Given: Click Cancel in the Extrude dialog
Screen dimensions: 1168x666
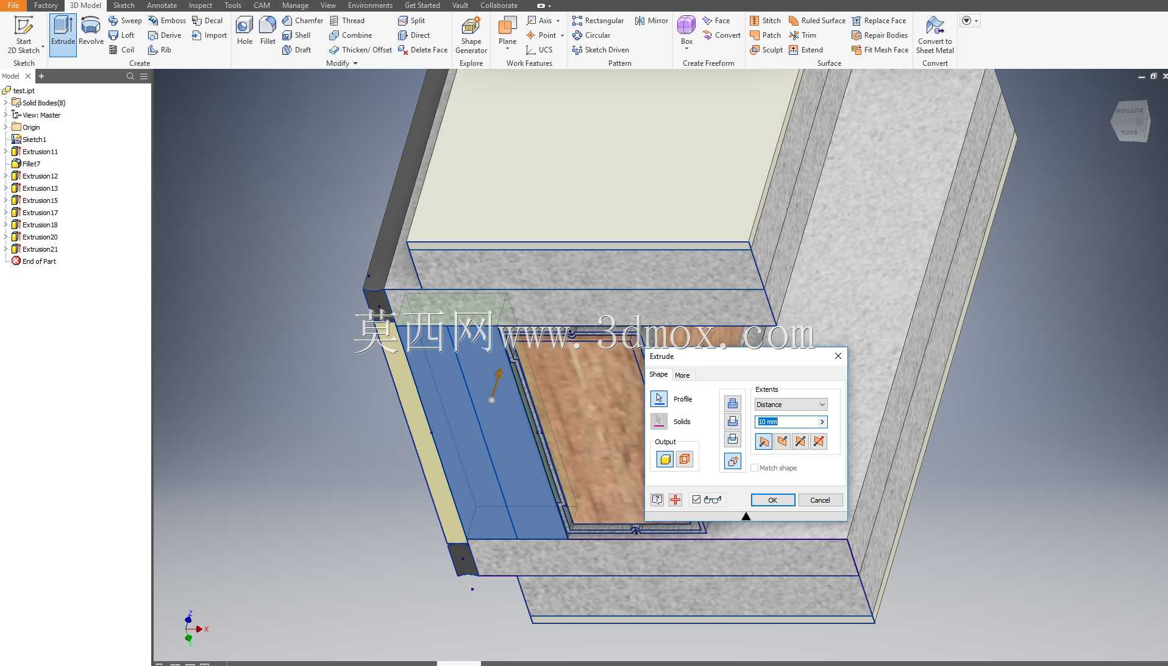Looking at the screenshot, I should click(820, 500).
